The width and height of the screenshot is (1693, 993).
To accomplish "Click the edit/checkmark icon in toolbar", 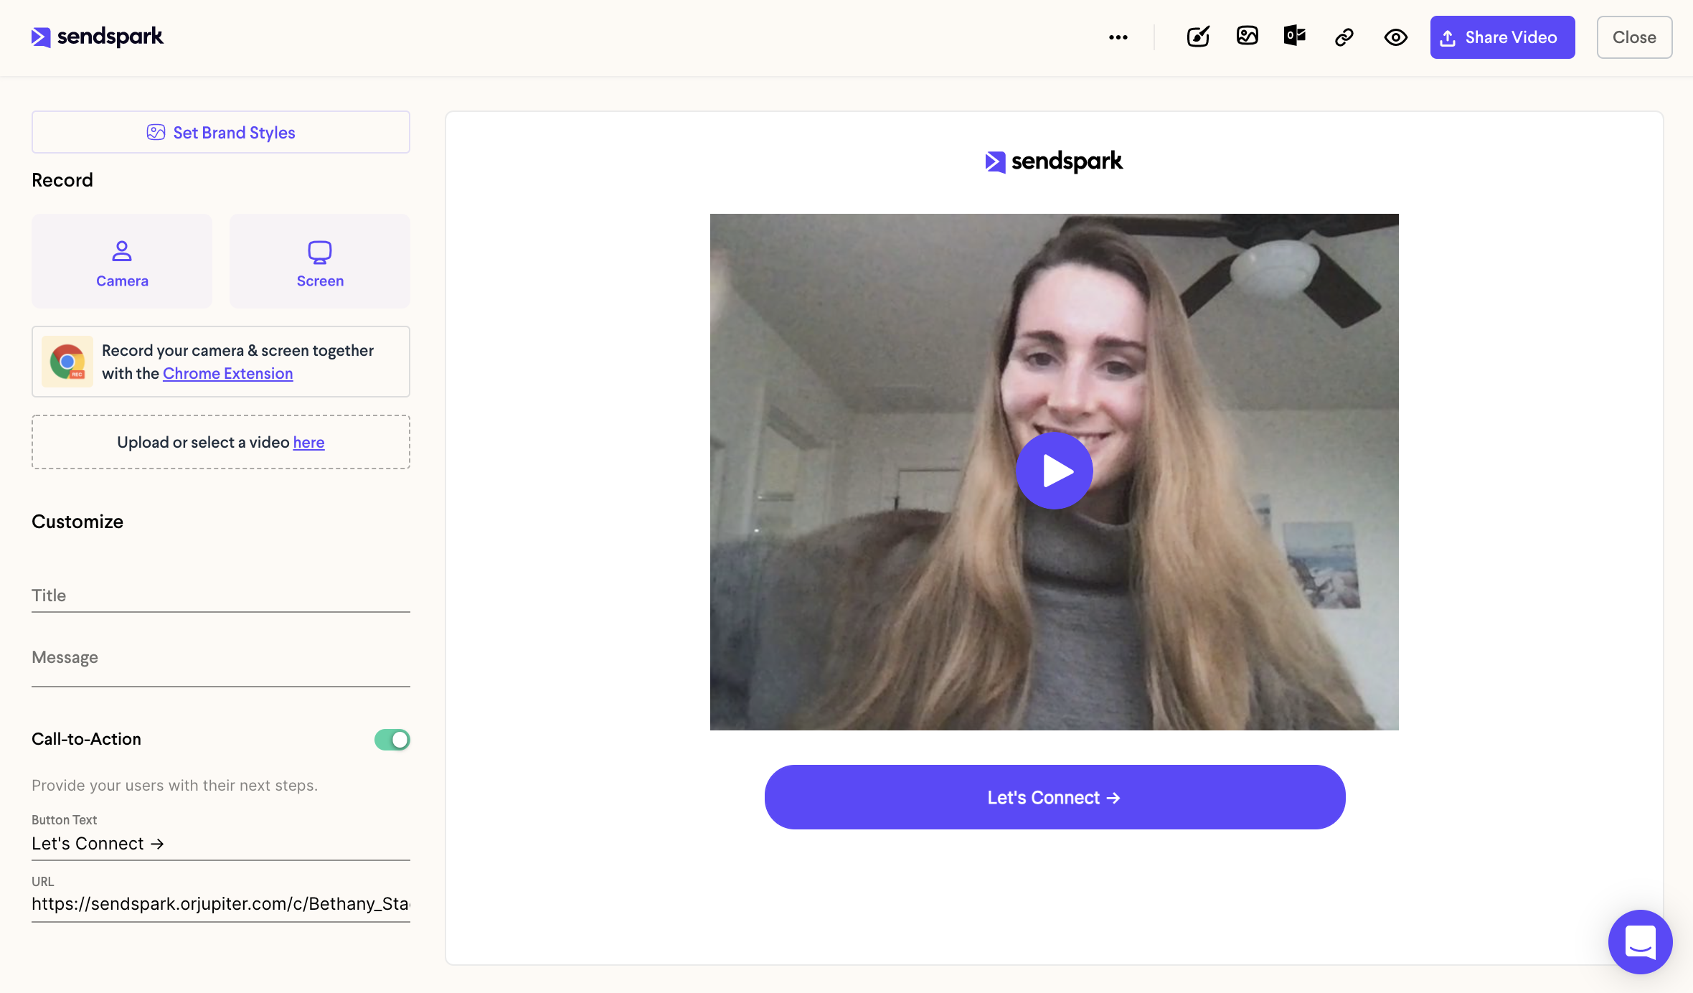I will point(1198,37).
